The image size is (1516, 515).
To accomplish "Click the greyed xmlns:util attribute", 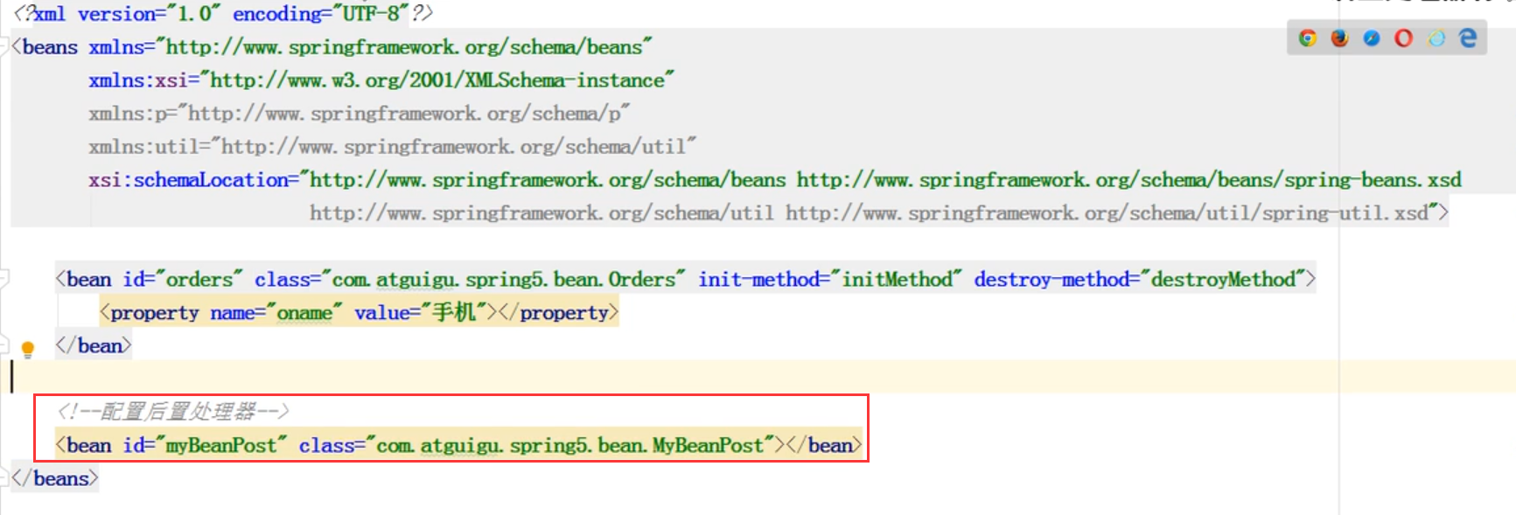I will [392, 146].
